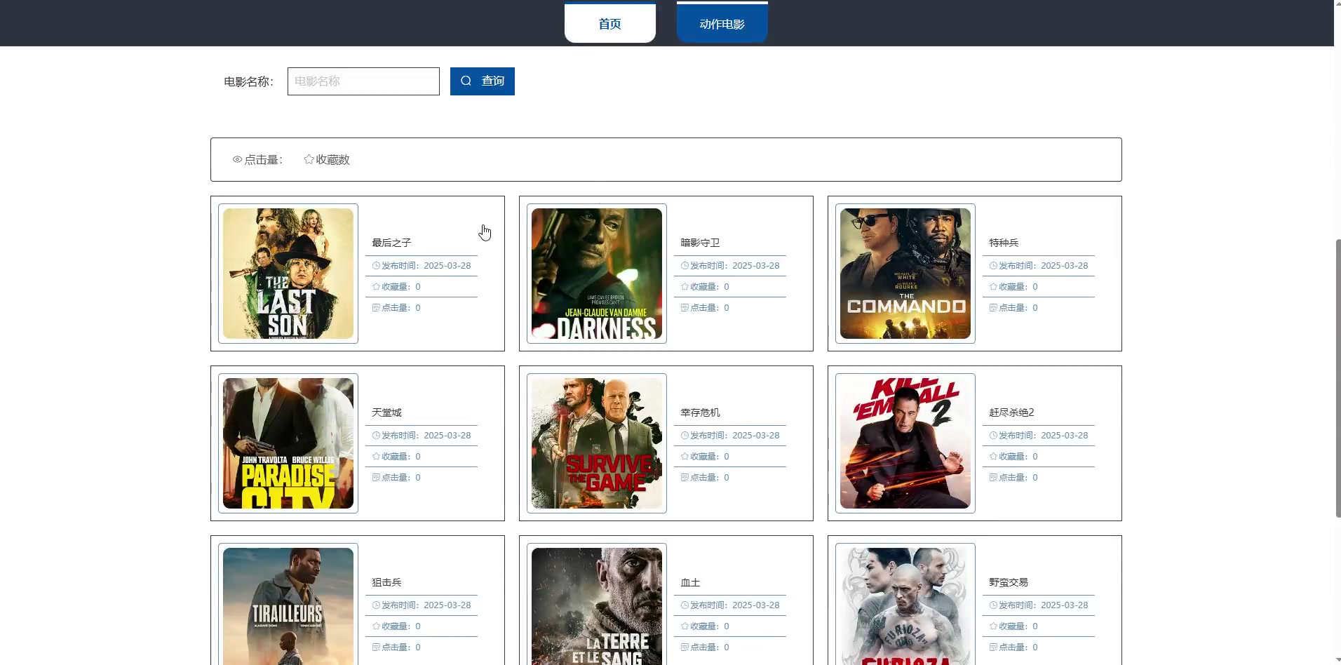Click star icon on 天堂城 card
This screenshot has width=1341, height=665.
376,457
